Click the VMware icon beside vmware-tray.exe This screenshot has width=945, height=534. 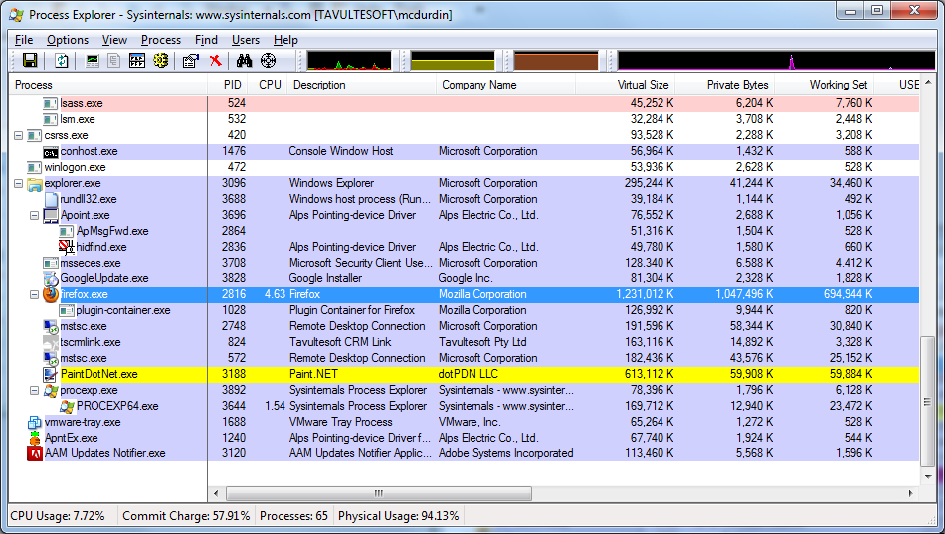(x=35, y=422)
